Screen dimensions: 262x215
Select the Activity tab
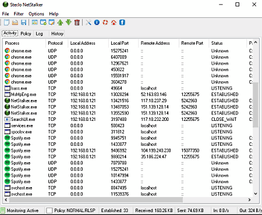10,33
